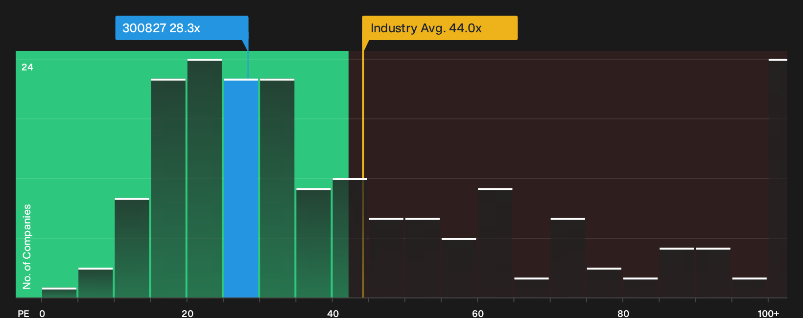Click the "40" x-axis tick label

[x=333, y=313]
